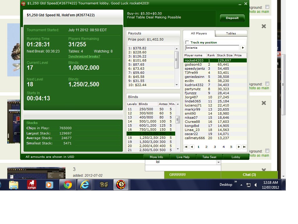Go to page 3 of the player list
Screen dimensions: 298x224
[x=215, y=147]
